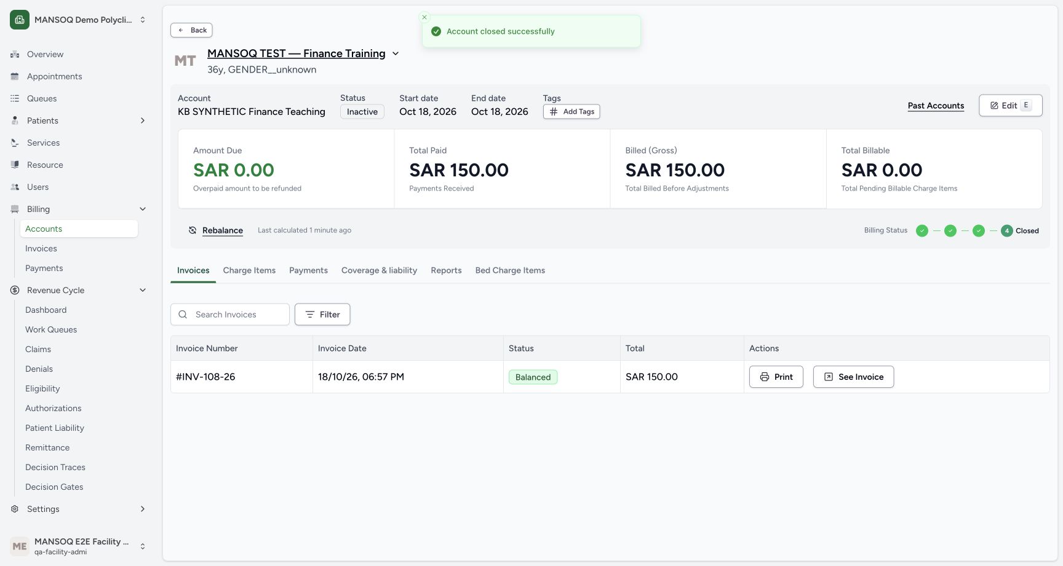
Task: Open patient MANSOQ TEST — Finance Training link
Action: [297, 53]
